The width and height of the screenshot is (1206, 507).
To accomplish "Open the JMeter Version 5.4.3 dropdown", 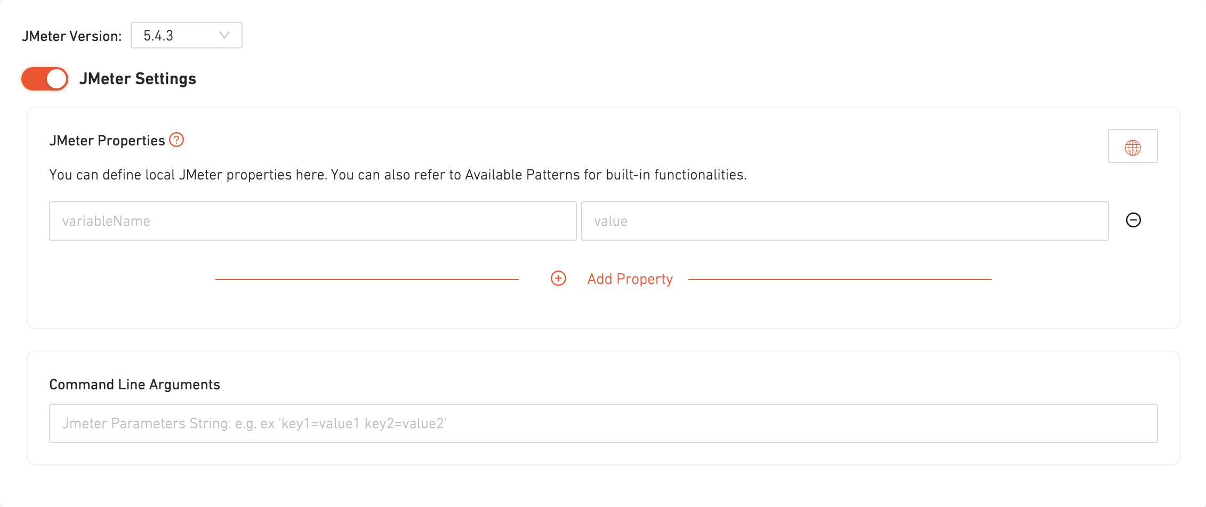I will point(186,35).
